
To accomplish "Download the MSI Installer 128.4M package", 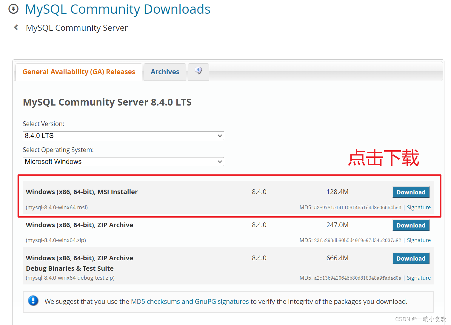I will click(411, 192).
